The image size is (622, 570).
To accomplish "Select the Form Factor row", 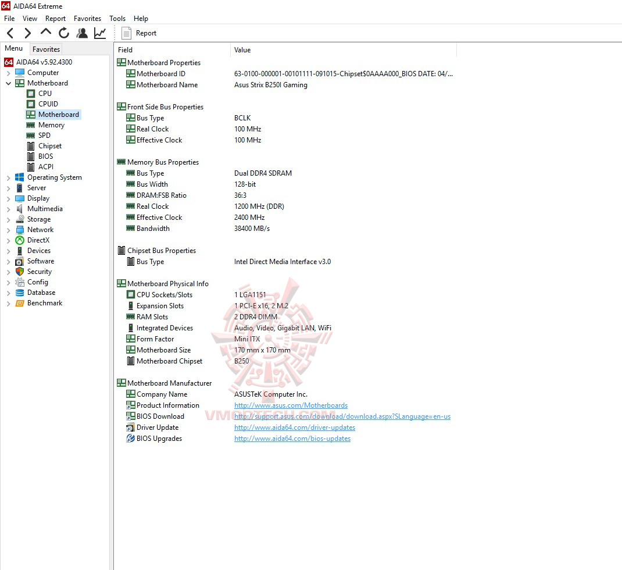I will (285, 339).
